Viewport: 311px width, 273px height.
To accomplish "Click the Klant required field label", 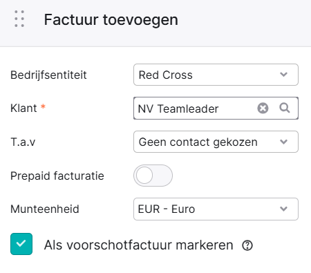I will pos(28,108).
